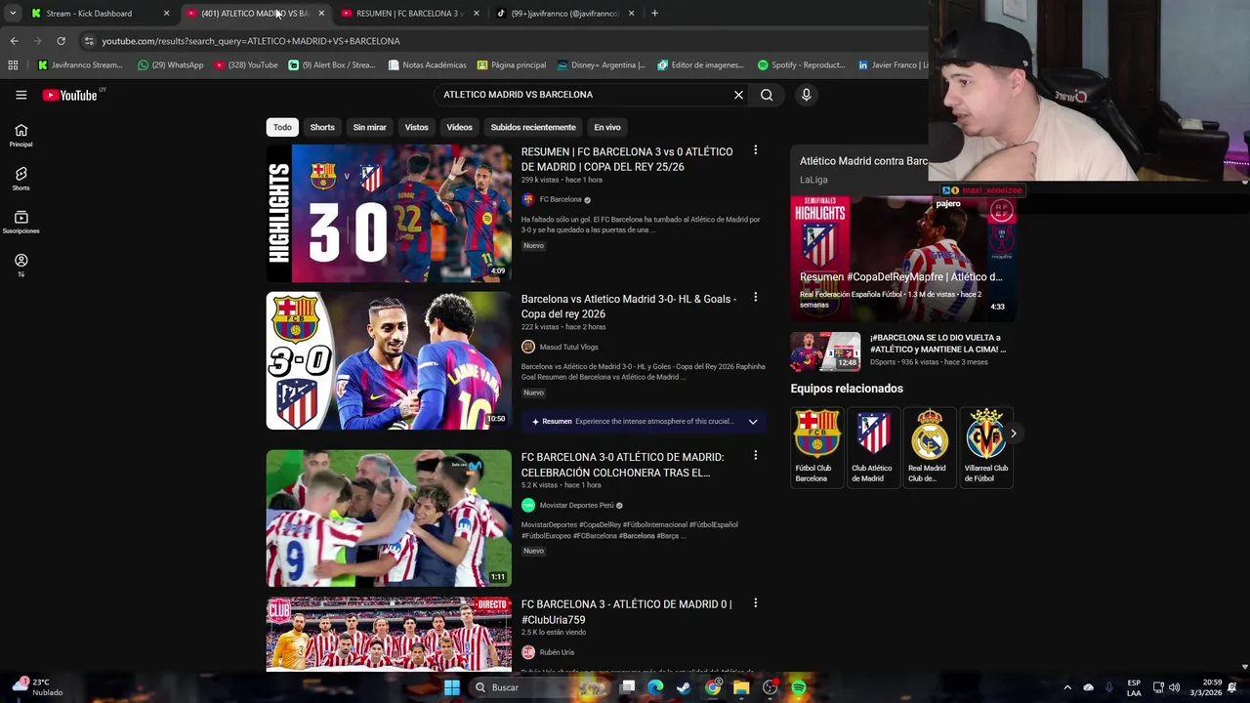This screenshot has height=703, width=1250.
Task: Switch to the TikTok javifrannco tab
Action: tap(564, 14)
